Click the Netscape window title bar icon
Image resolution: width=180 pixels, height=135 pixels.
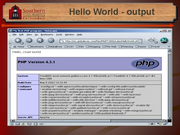[x=11, y=31]
